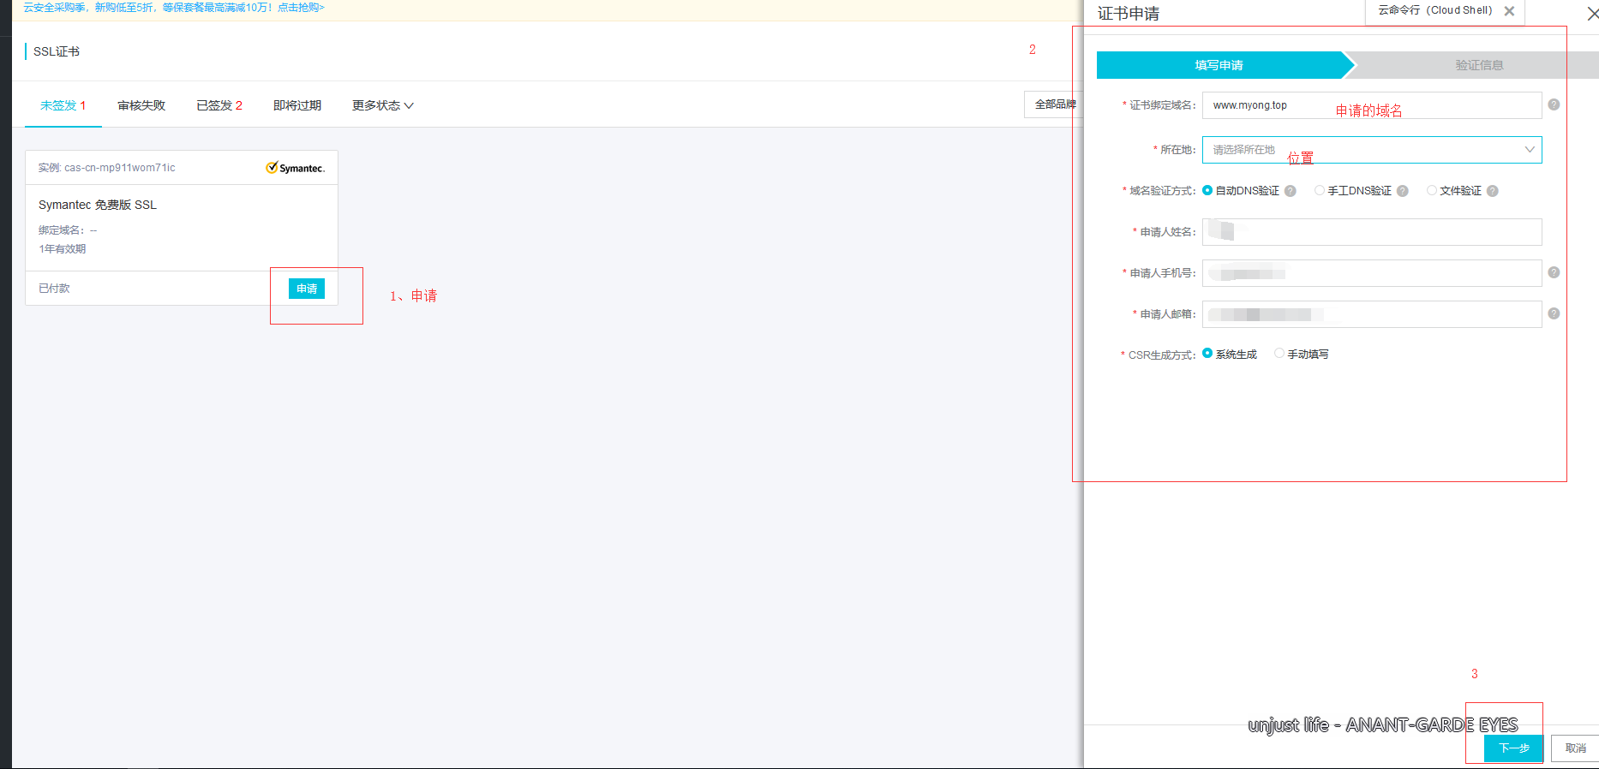1599x769 pixels.
Task: Open the promo link 点击抢购
Action: 301,8
